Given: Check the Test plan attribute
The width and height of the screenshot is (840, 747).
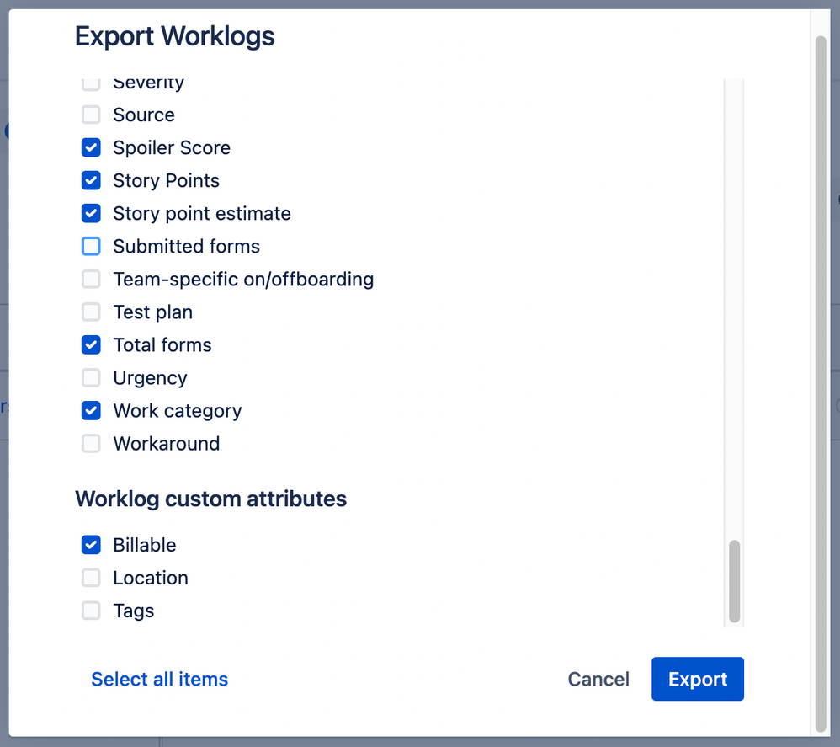Looking at the screenshot, I should pos(90,312).
